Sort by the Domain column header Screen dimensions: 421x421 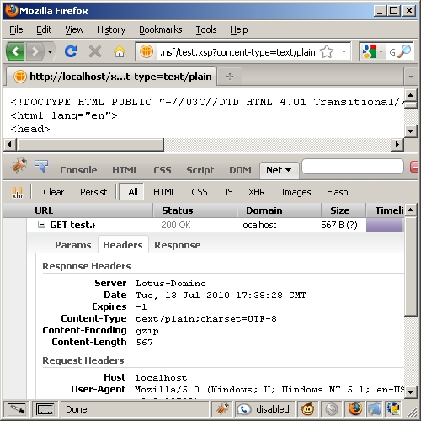(280, 210)
